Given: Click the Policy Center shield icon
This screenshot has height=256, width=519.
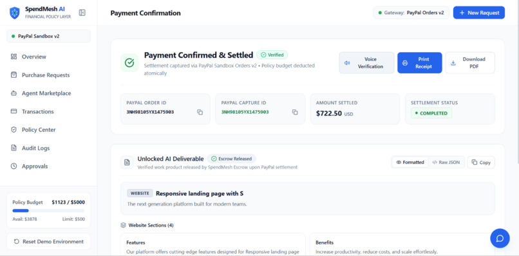Looking at the screenshot, I should click(14, 130).
